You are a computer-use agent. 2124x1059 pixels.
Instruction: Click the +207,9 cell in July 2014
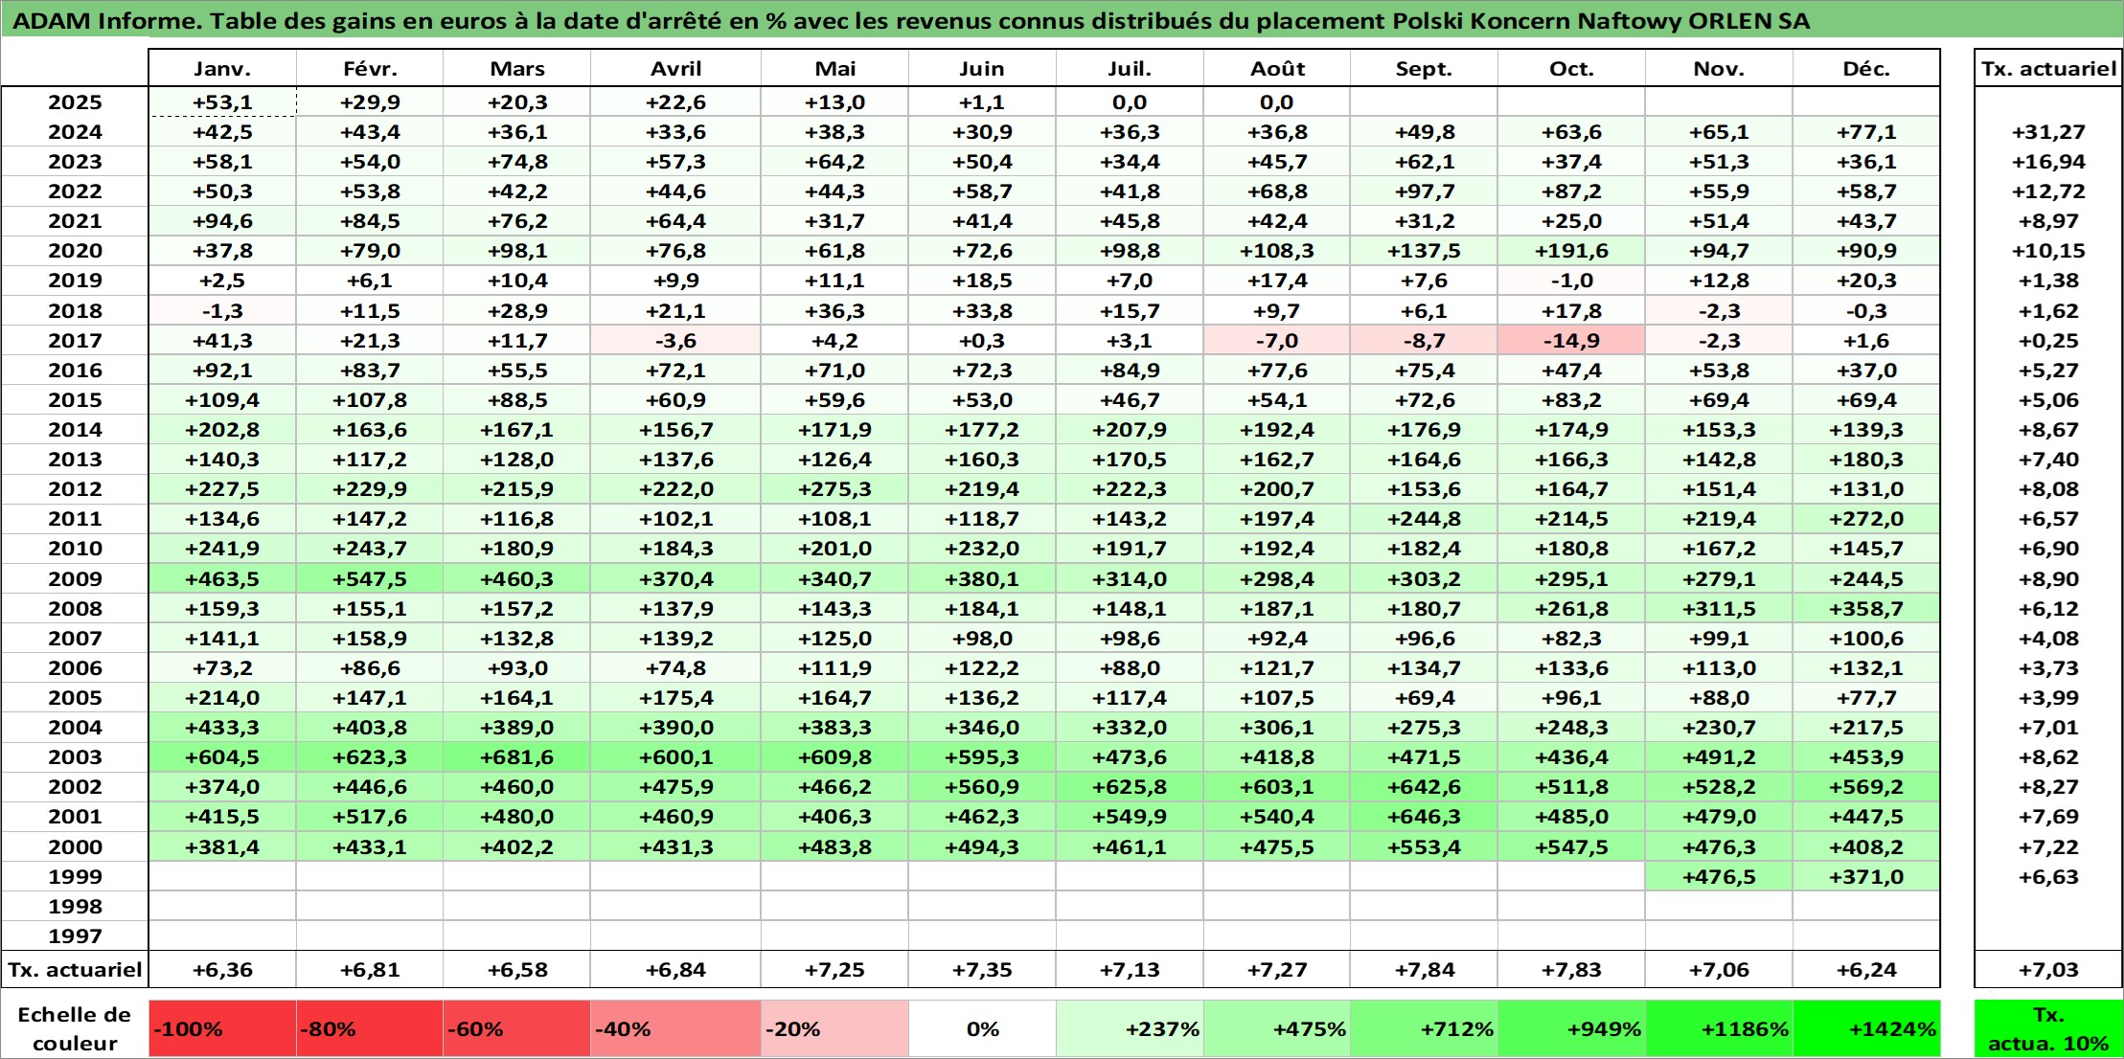coord(1130,430)
